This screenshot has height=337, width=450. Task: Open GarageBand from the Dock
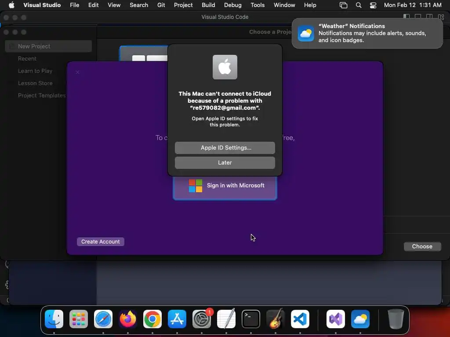click(276, 319)
